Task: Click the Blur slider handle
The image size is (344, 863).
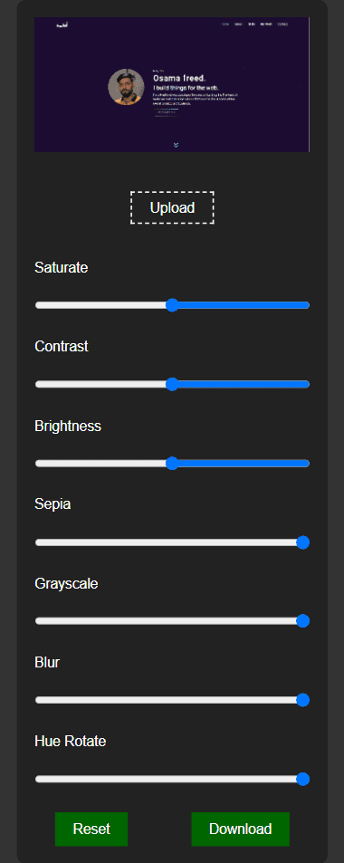Action: pyautogui.click(x=302, y=700)
